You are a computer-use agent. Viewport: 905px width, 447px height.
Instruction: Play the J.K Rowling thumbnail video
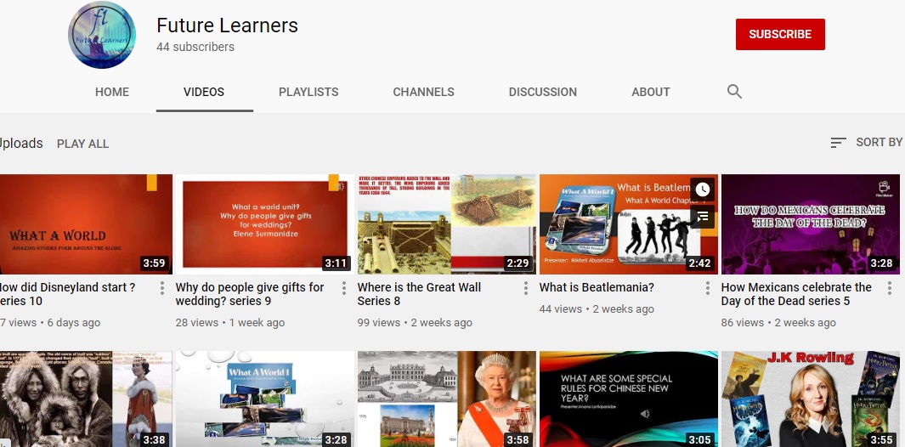click(x=811, y=399)
